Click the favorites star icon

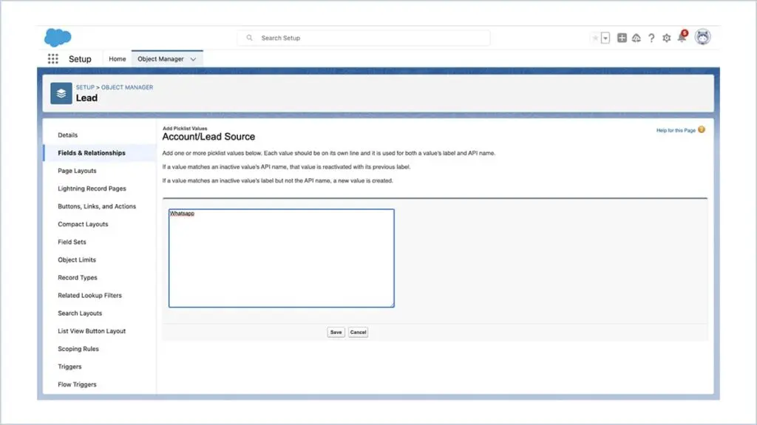595,38
